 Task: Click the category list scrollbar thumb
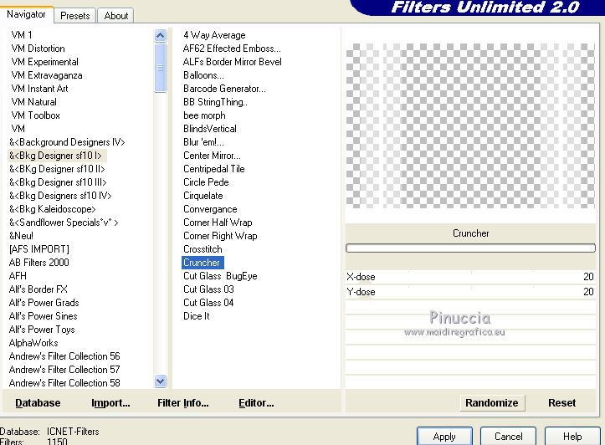click(160, 68)
